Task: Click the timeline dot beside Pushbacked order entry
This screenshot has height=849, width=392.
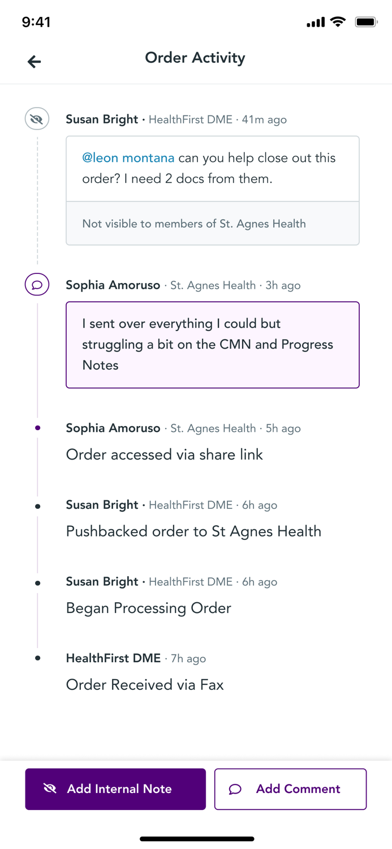Action: (x=37, y=505)
